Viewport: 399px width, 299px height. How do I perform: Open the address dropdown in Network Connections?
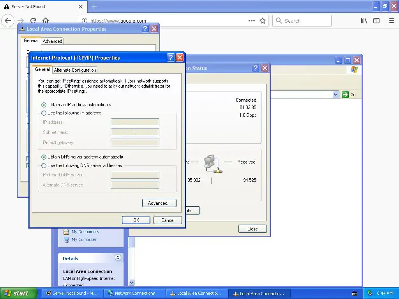pyautogui.click(x=335, y=95)
